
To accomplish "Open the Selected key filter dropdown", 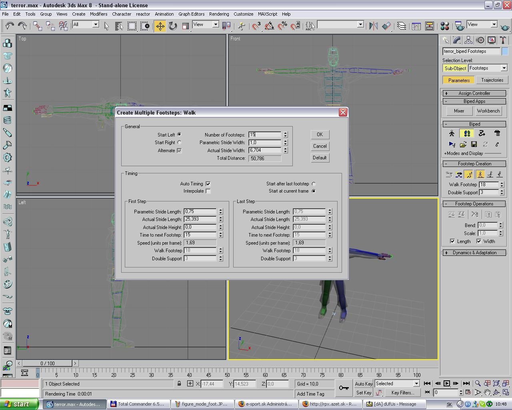I will (x=397, y=384).
